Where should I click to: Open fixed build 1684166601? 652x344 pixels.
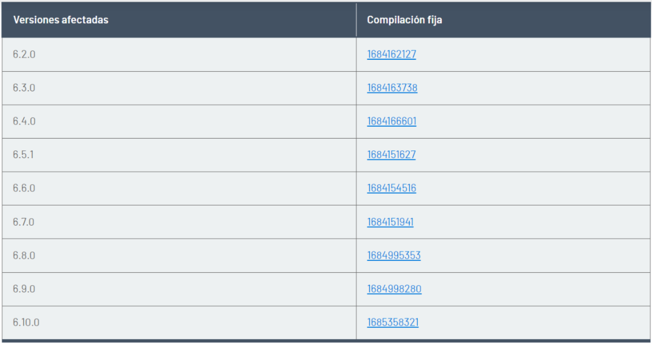pos(391,121)
